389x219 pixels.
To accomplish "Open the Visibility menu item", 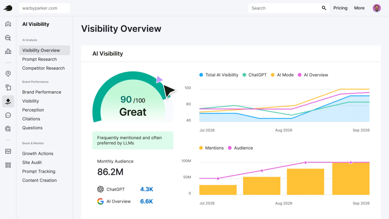I will point(30,101).
